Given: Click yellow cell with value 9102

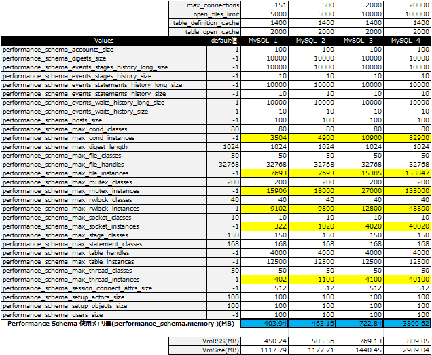Looking at the screenshot, I should (264, 209).
